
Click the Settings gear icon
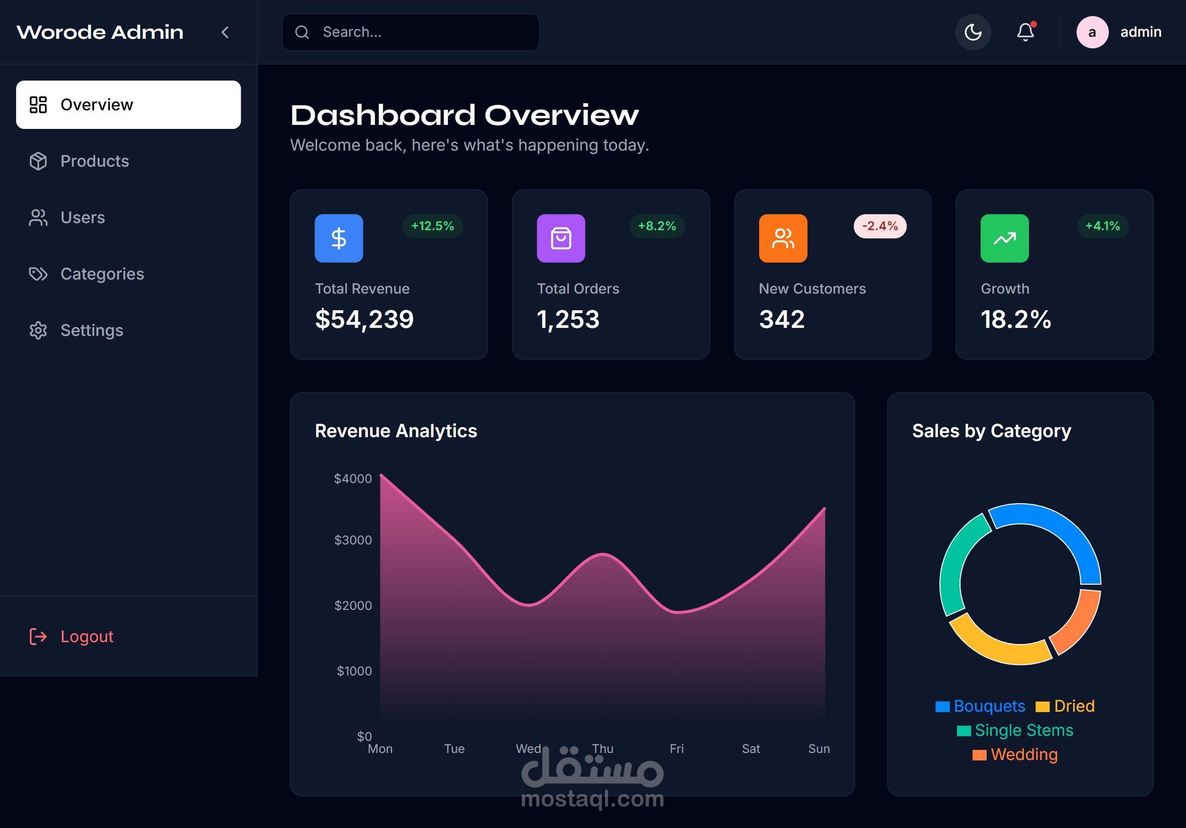tap(38, 330)
